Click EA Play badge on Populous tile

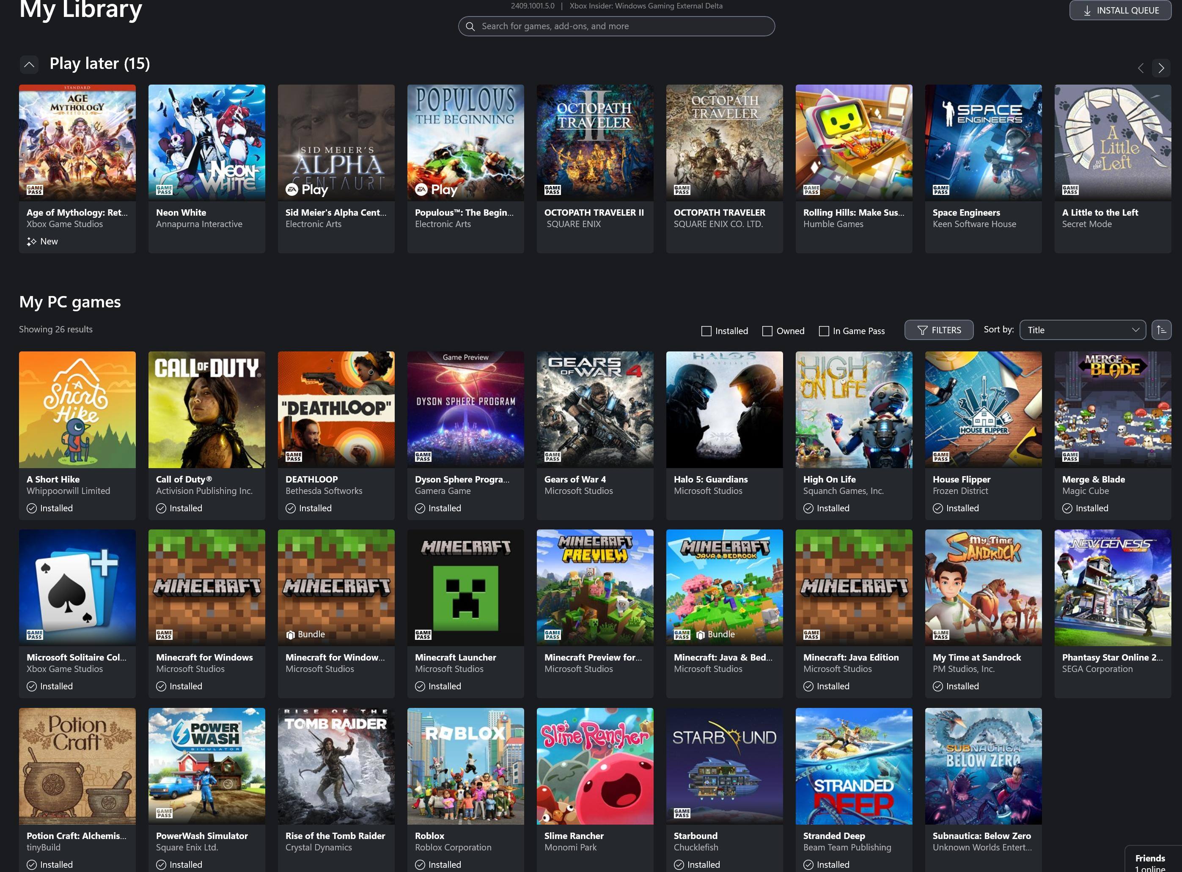click(436, 189)
